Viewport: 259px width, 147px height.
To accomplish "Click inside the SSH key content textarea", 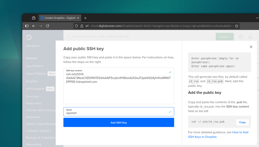I will coord(119,86).
